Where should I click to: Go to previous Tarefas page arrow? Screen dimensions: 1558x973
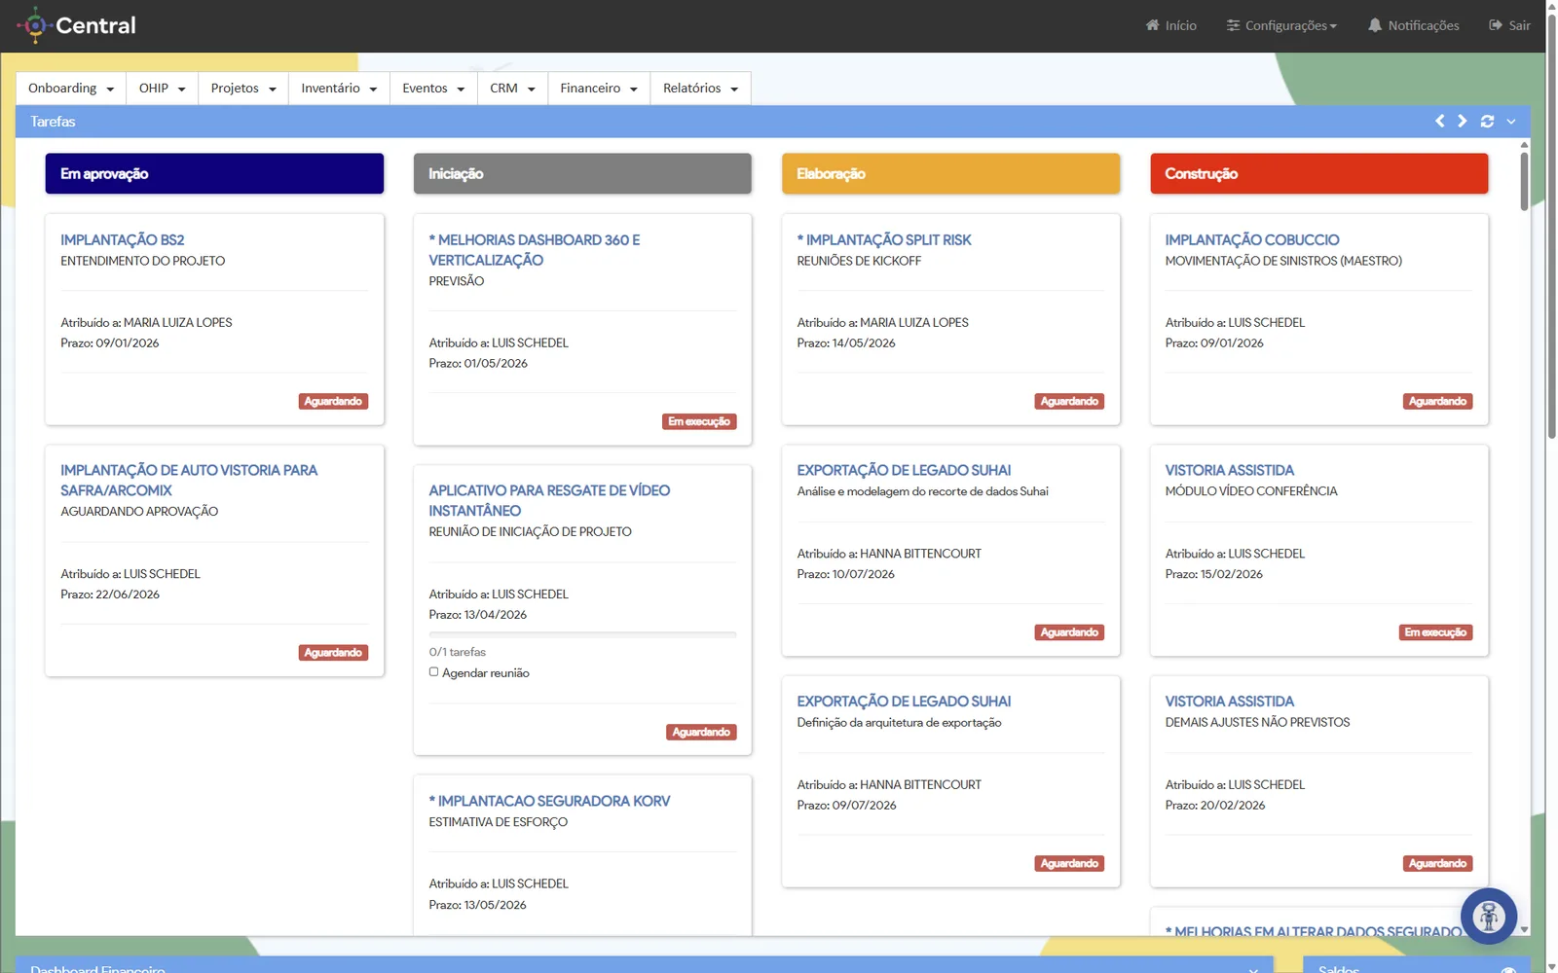point(1439,122)
